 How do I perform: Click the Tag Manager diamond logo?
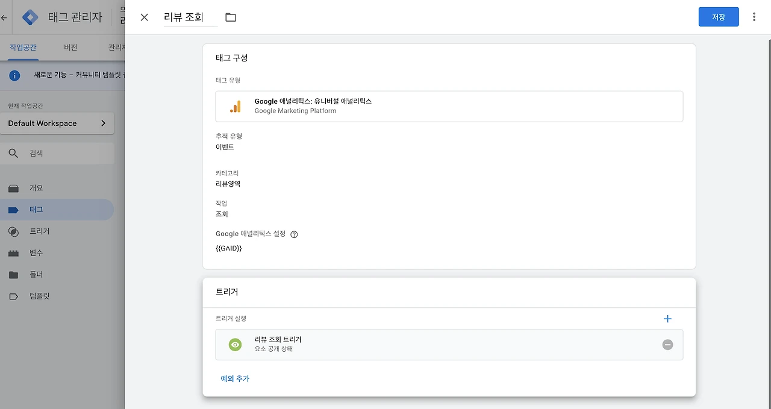(x=30, y=17)
